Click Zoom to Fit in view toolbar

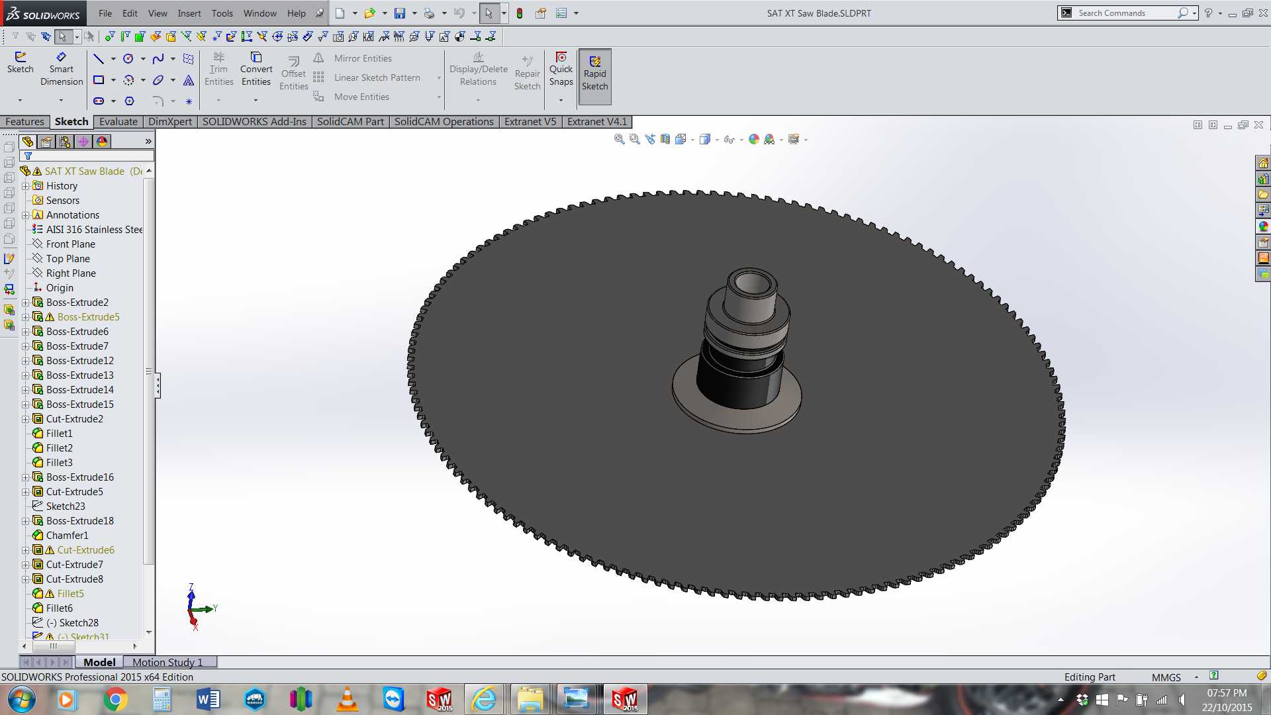[x=619, y=139]
